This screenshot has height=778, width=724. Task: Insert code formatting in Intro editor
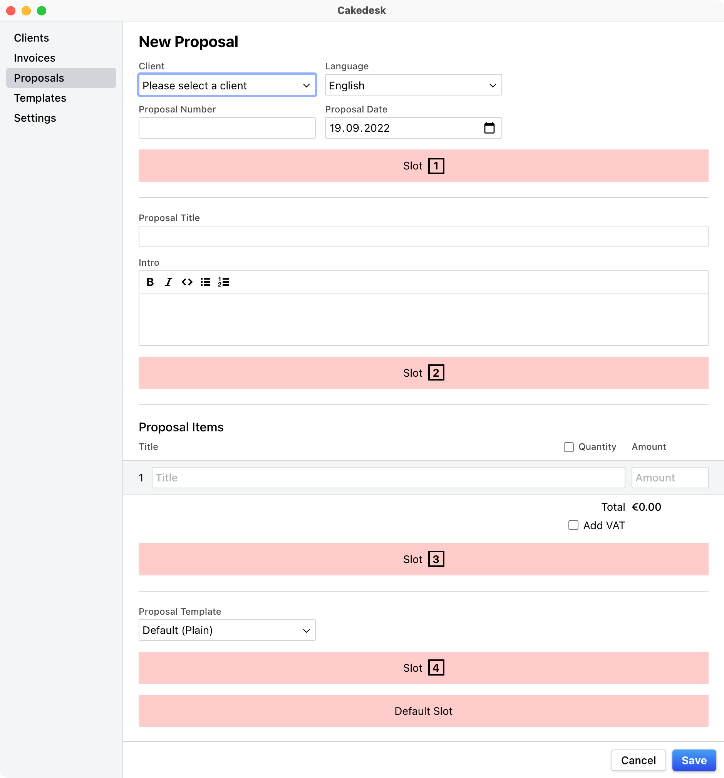(x=187, y=282)
